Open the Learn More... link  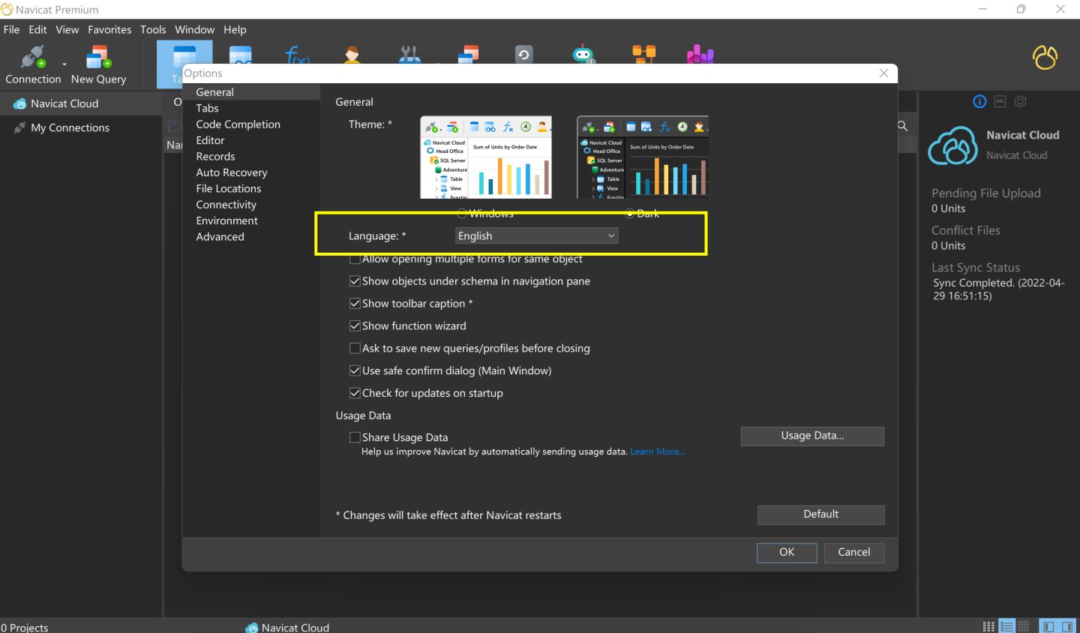tap(658, 451)
